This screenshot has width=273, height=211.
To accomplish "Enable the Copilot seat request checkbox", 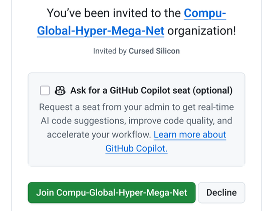I will point(45,90).
